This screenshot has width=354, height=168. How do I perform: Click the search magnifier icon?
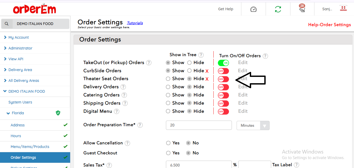pyautogui.click(x=7, y=24)
